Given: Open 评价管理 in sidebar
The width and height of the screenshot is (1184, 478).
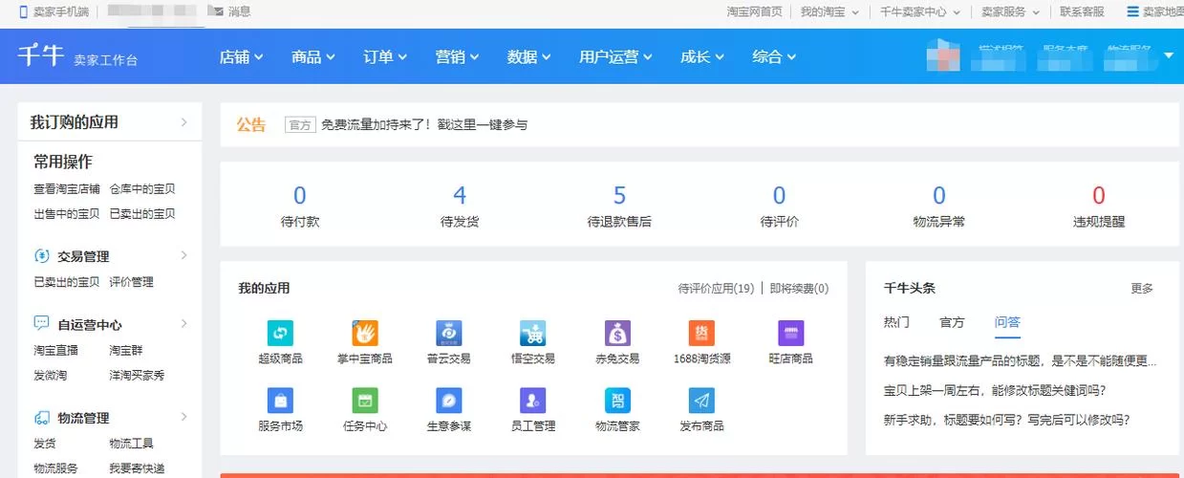Looking at the screenshot, I should pos(131,282).
